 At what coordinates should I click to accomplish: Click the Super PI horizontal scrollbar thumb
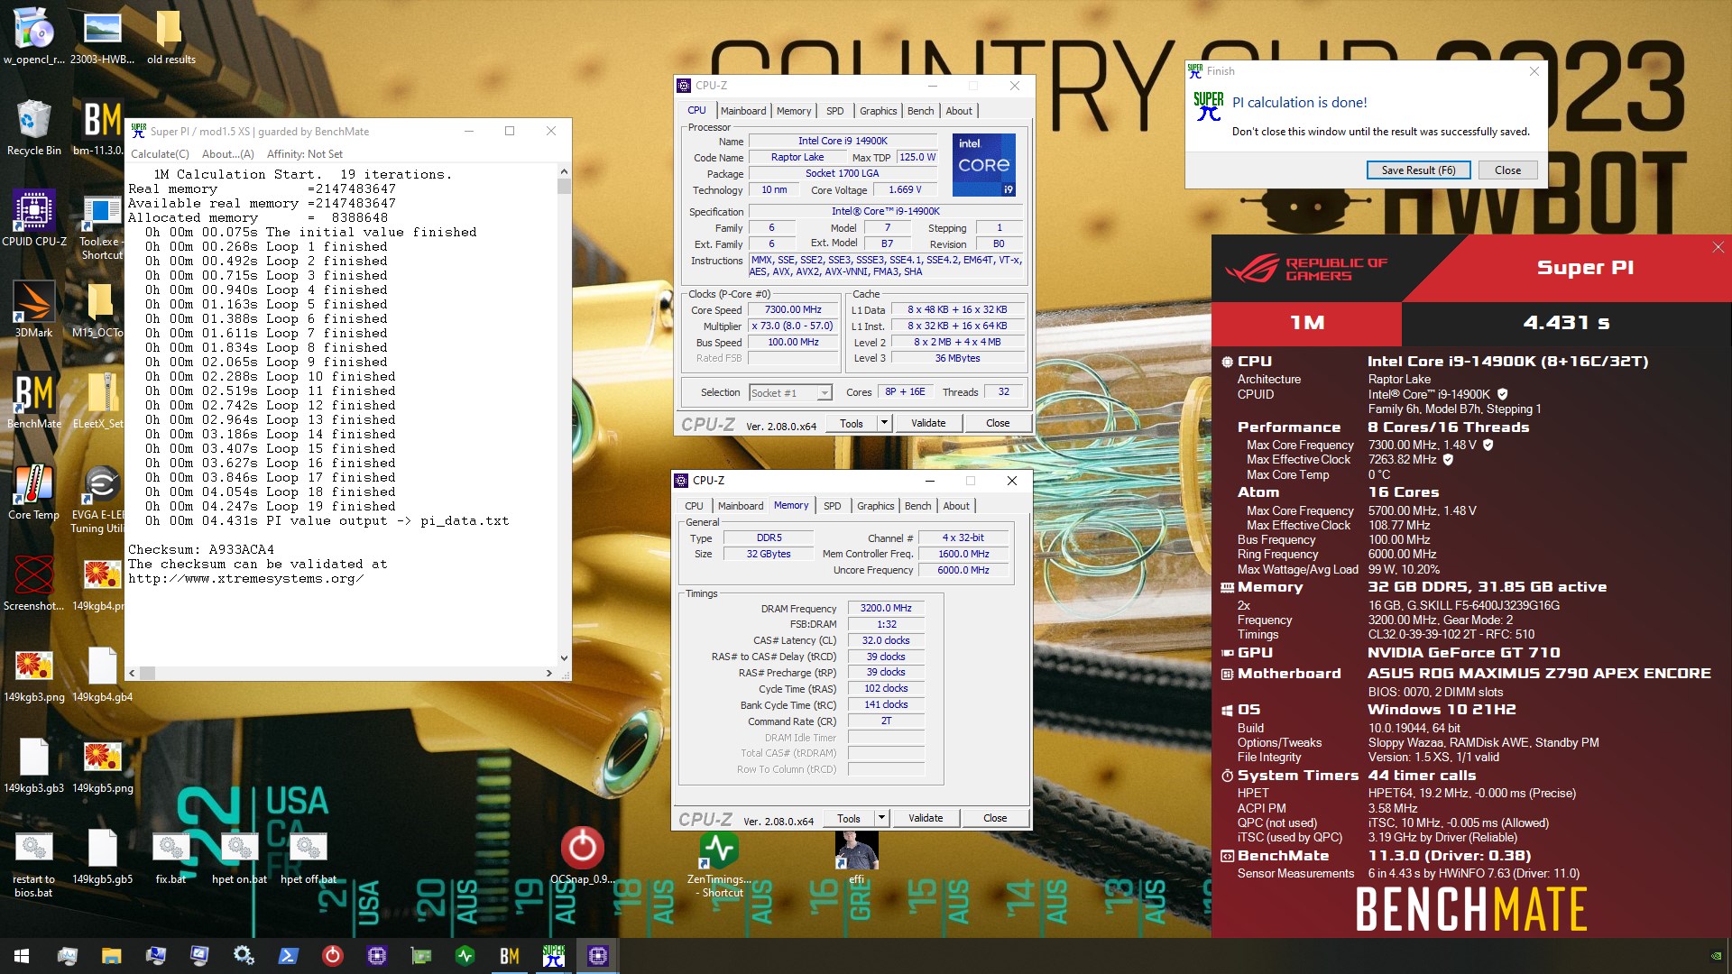pos(148,673)
